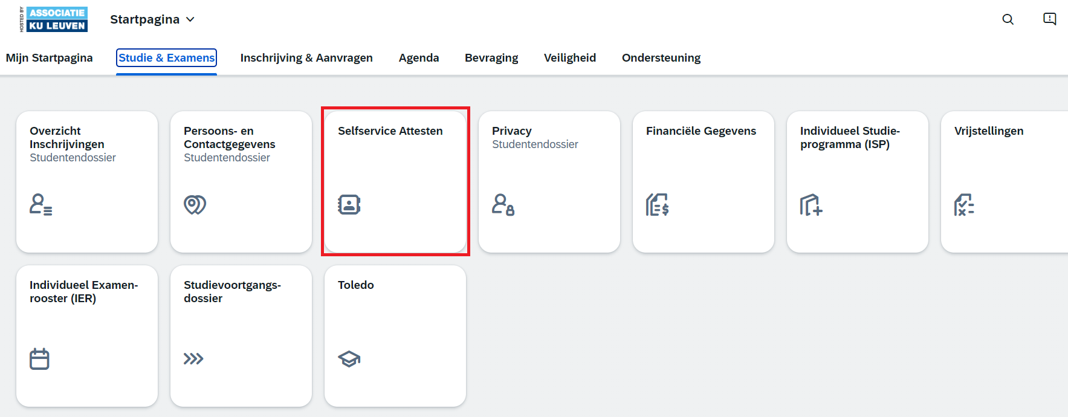
Task: Open the search icon in header
Action: tap(1008, 19)
